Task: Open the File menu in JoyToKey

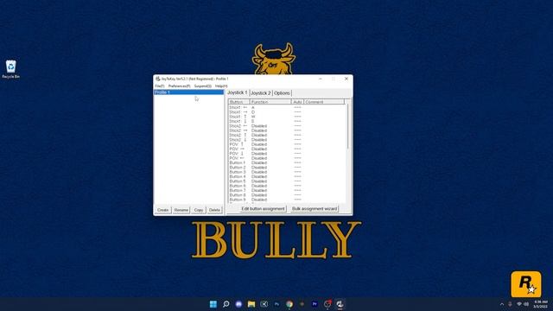Action: [x=160, y=86]
